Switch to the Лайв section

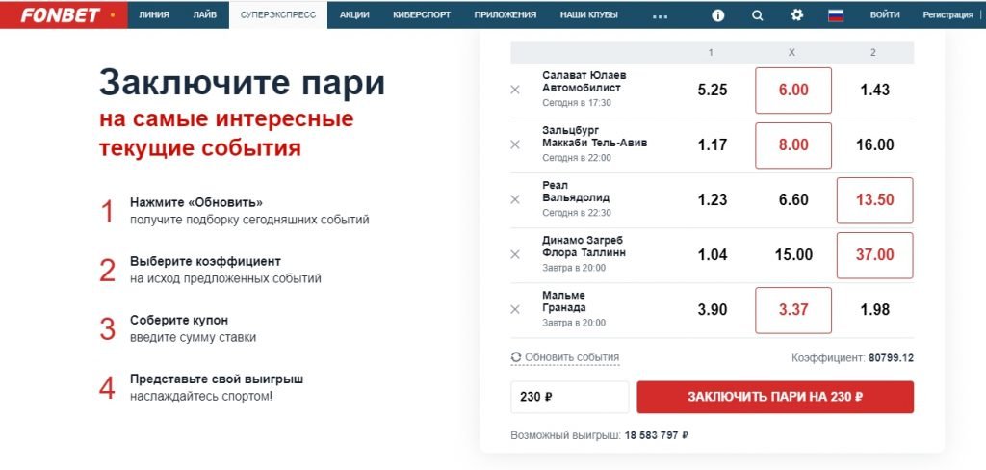(x=204, y=15)
